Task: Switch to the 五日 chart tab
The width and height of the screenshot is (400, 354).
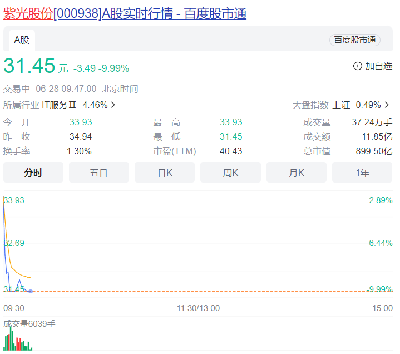Action: click(x=99, y=173)
